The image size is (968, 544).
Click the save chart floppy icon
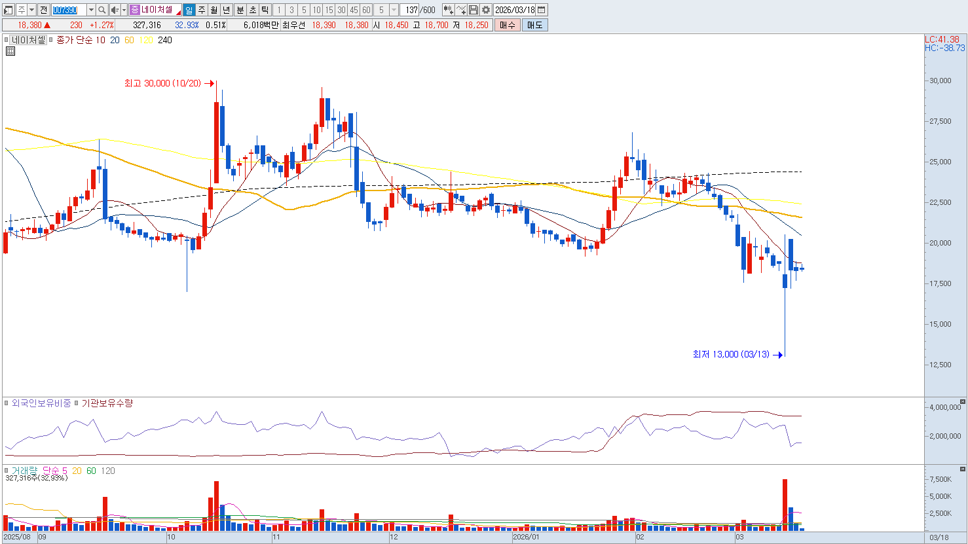point(474,10)
